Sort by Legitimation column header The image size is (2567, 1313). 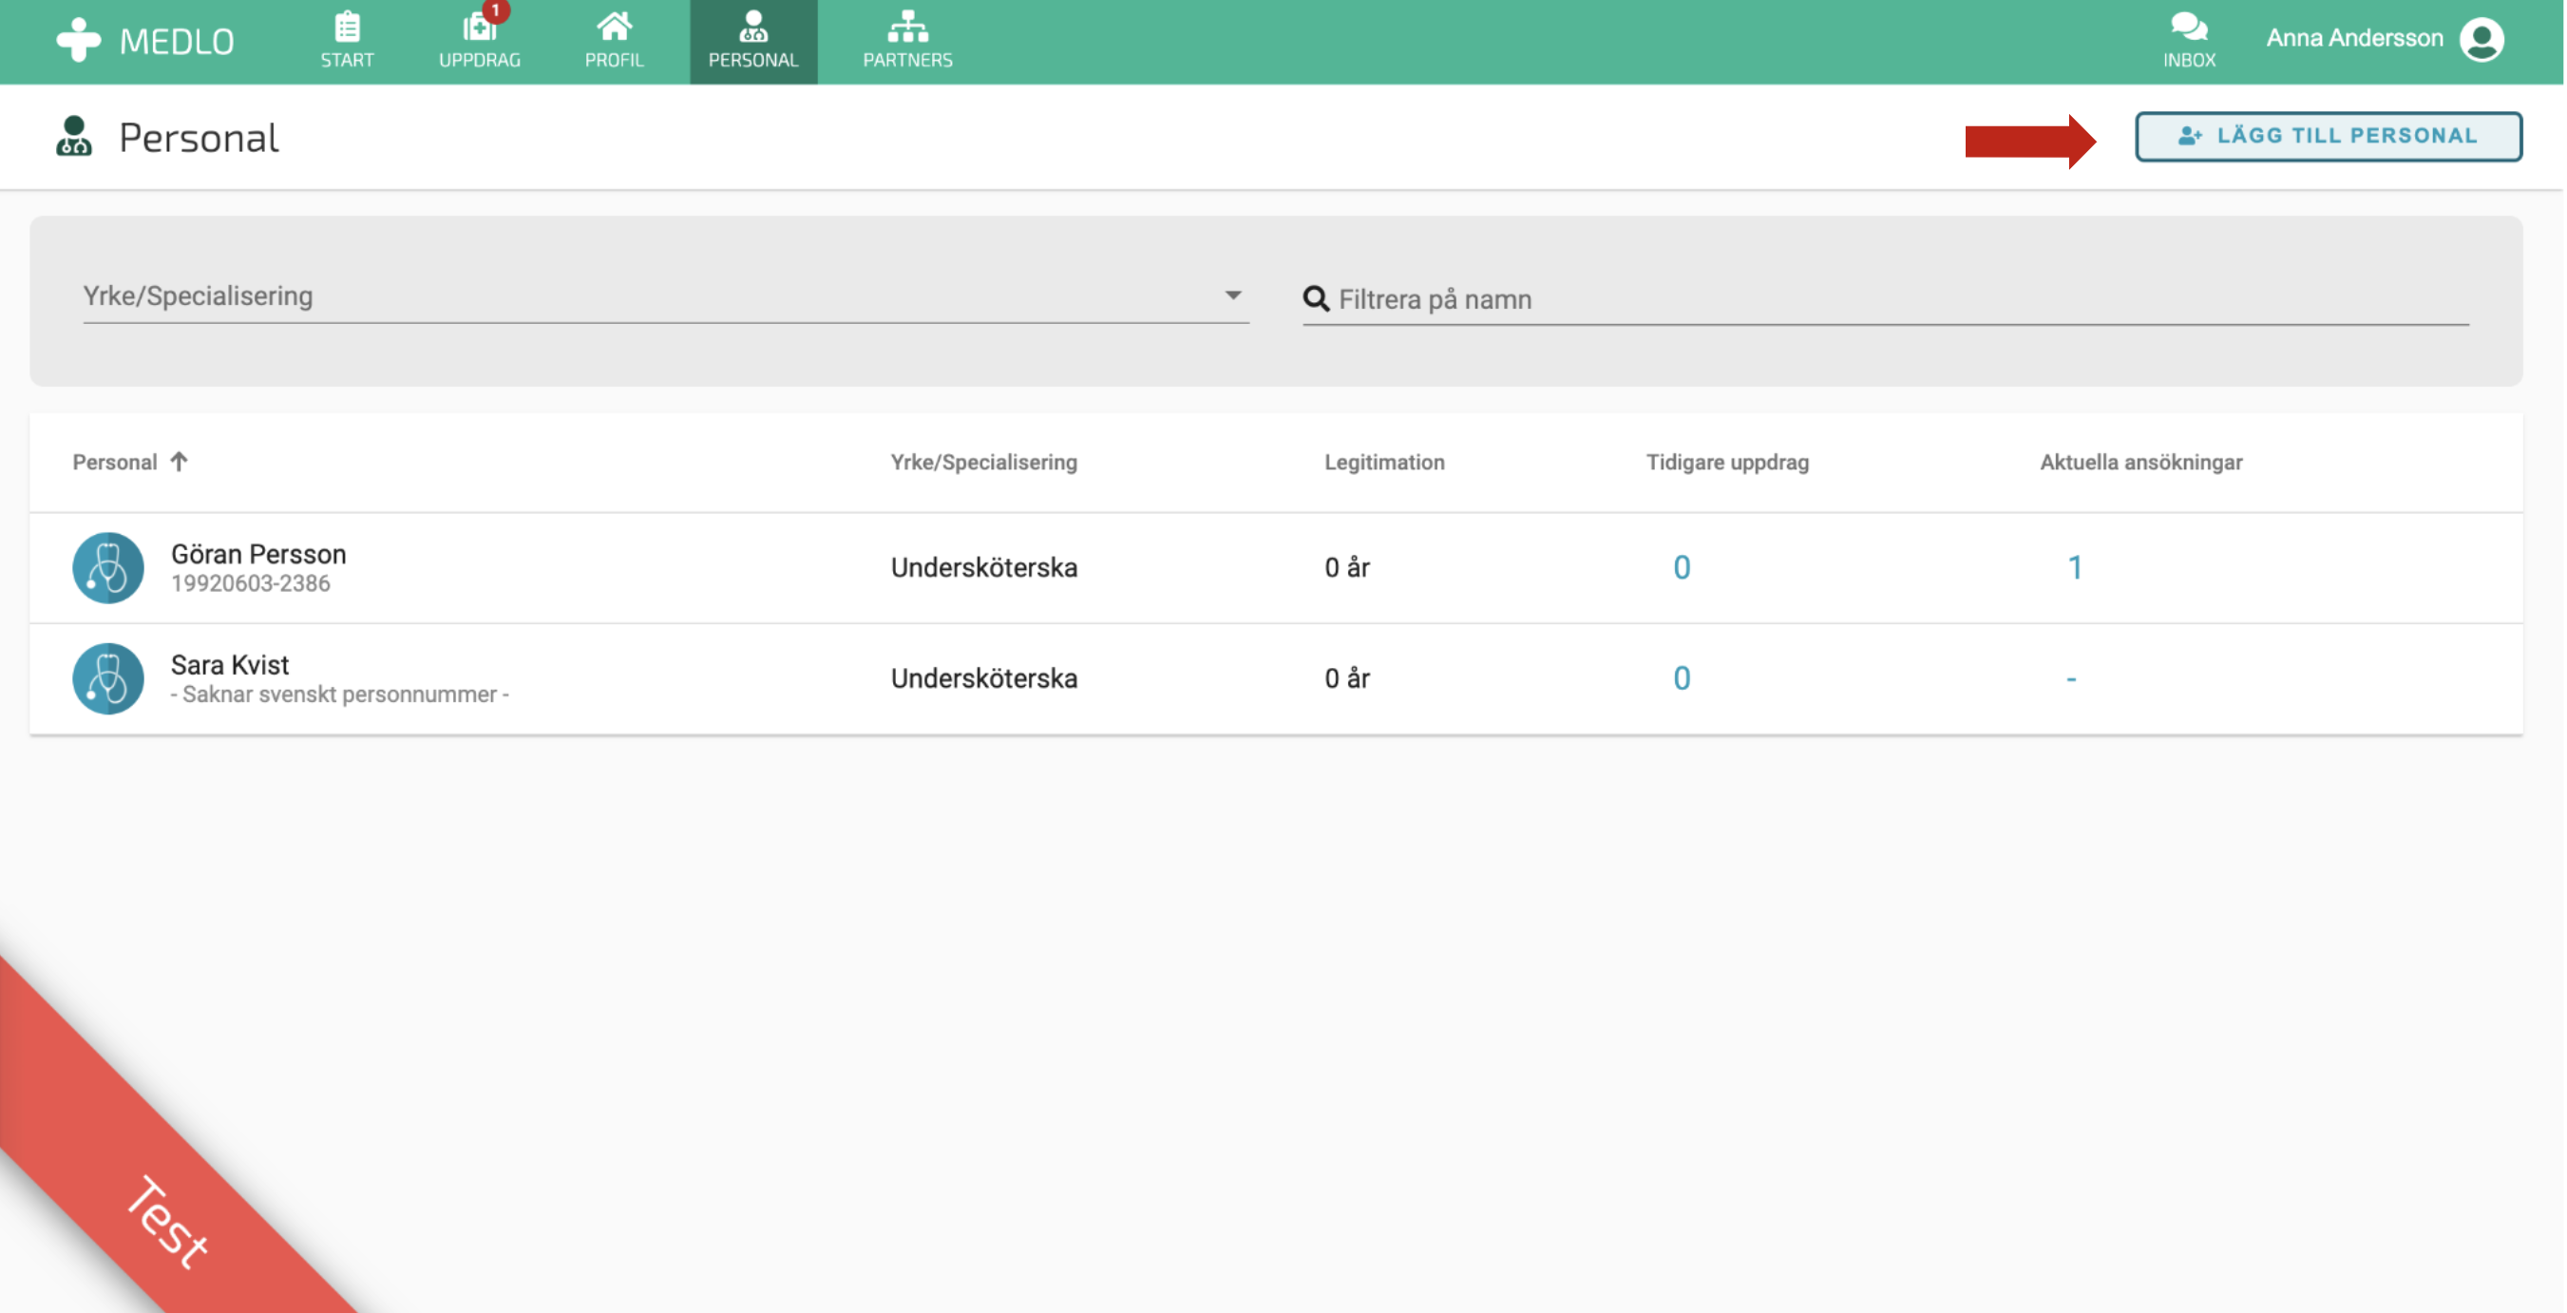click(x=1383, y=463)
